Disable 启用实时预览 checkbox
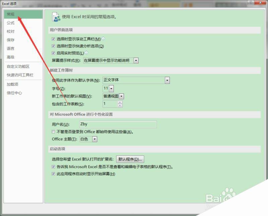 pos(53,53)
